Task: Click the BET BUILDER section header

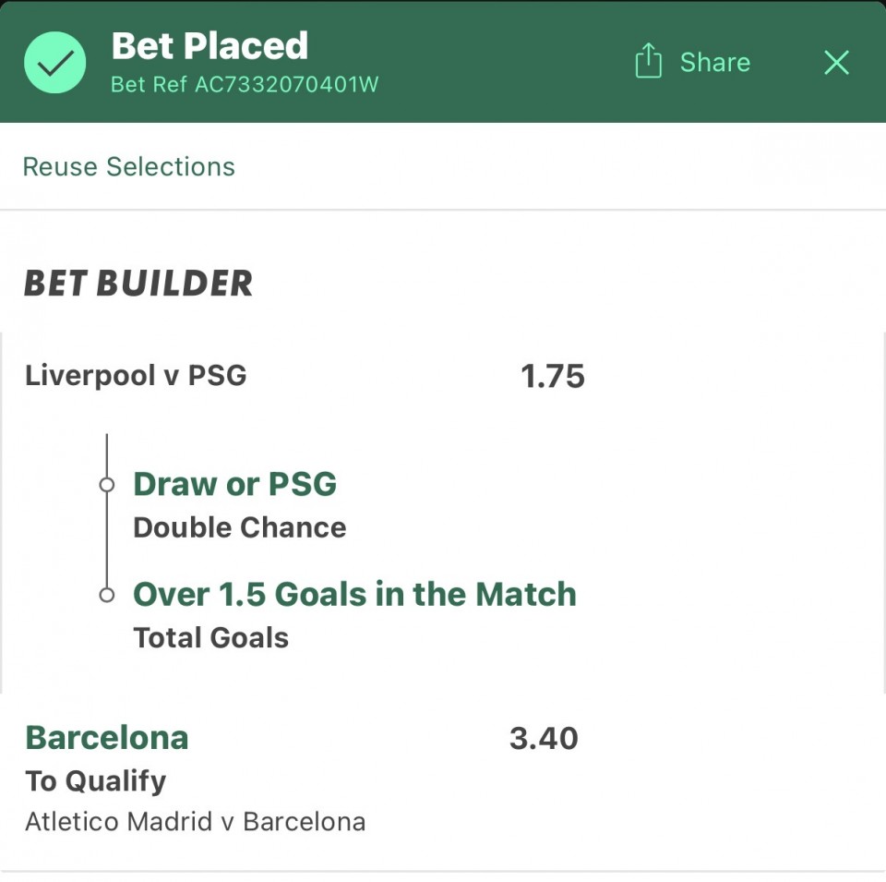Action: (x=138, y=284)
